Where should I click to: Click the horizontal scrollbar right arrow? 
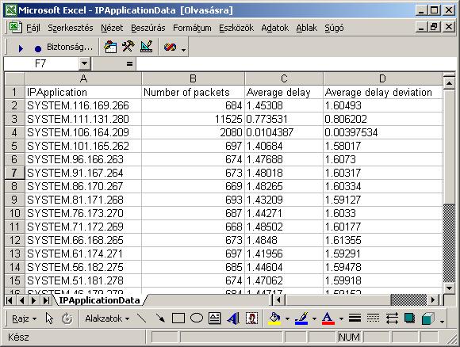click(433, 300)
